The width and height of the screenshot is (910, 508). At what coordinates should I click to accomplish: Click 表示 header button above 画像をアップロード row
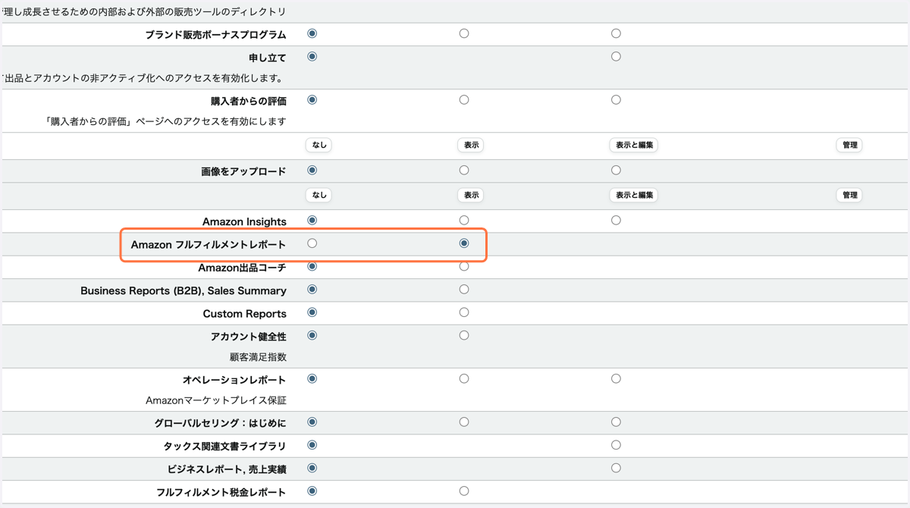(x=471, y=145)
